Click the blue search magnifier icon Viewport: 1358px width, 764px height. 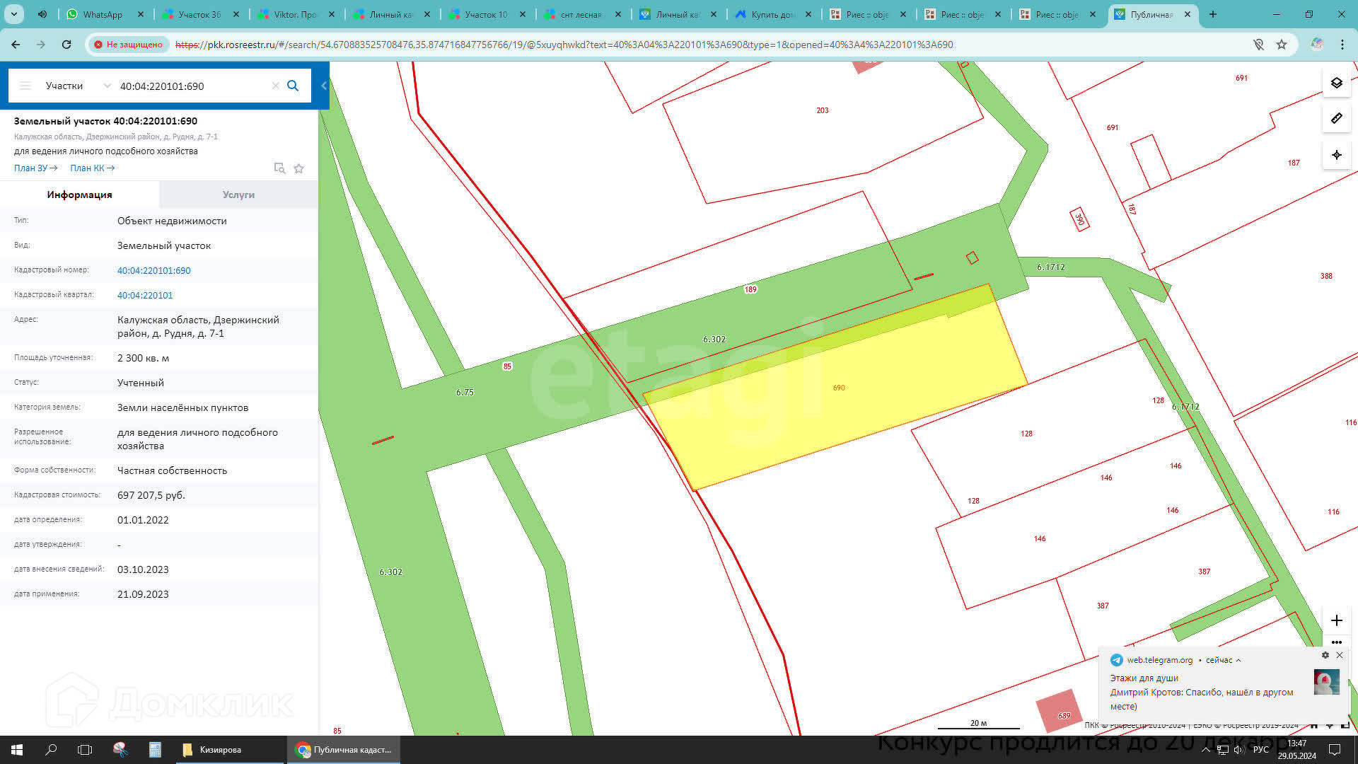point(293,86)
